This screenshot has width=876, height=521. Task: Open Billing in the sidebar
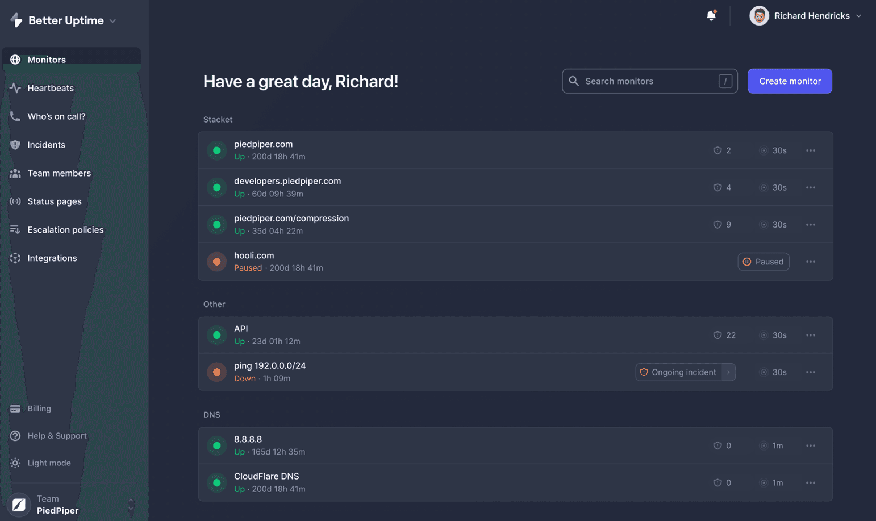(x=31, y=409)
